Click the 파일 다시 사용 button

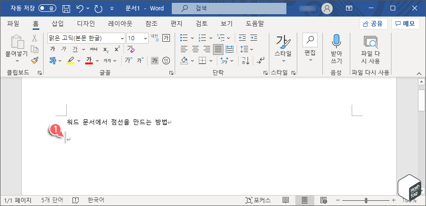click(370, 49)
